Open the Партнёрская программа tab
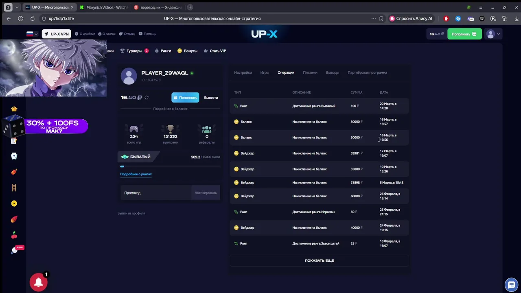 (367, 72)
